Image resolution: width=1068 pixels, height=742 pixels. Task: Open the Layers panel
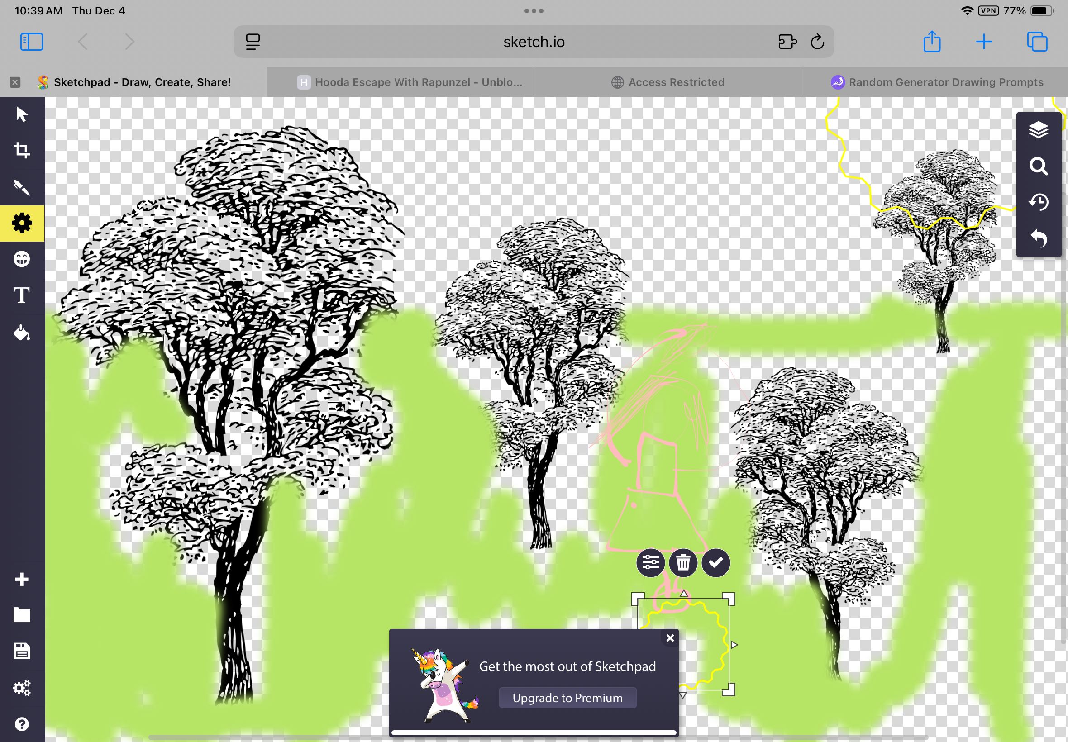click(1038, 130)
